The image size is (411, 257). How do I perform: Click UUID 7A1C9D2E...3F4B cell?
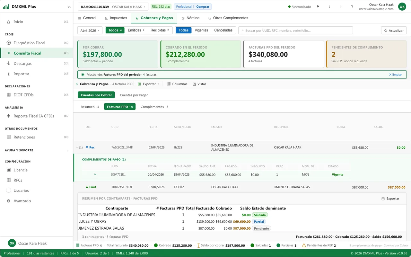(122, 147)
